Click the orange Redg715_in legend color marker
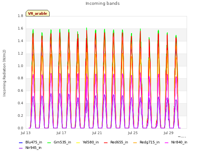Image resolution: width=206 pixels, height=154 pixels. tap(135, 142)
